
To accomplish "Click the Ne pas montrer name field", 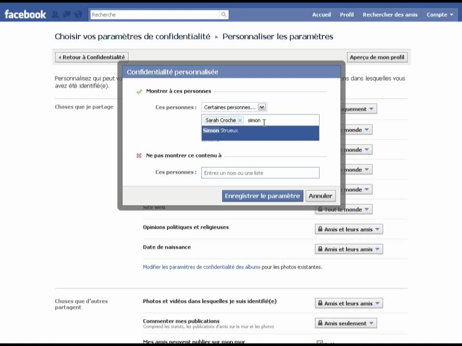I will point(260,173).
